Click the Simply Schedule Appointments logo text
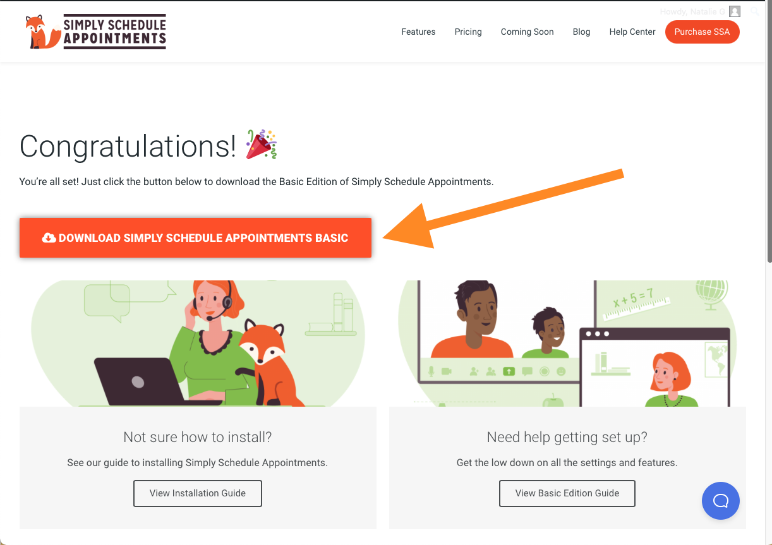Viewport: 772px width, 545px height. 114,32
